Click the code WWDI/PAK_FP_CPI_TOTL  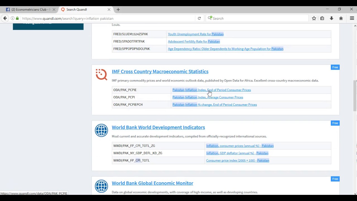click(131, 161)
